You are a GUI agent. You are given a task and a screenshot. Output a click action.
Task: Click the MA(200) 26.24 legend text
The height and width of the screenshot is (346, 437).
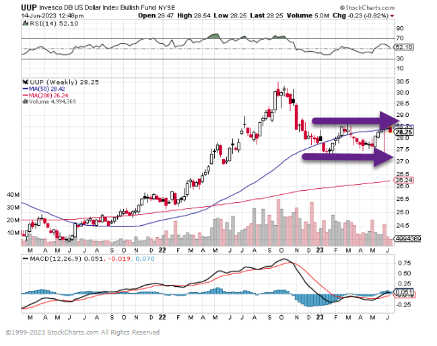48,95
